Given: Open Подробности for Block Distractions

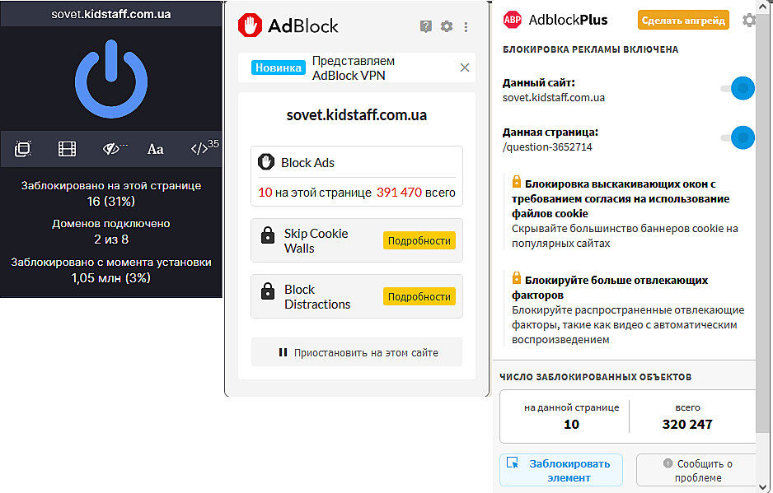Looking at the screenshot, I should pos(419,296).
